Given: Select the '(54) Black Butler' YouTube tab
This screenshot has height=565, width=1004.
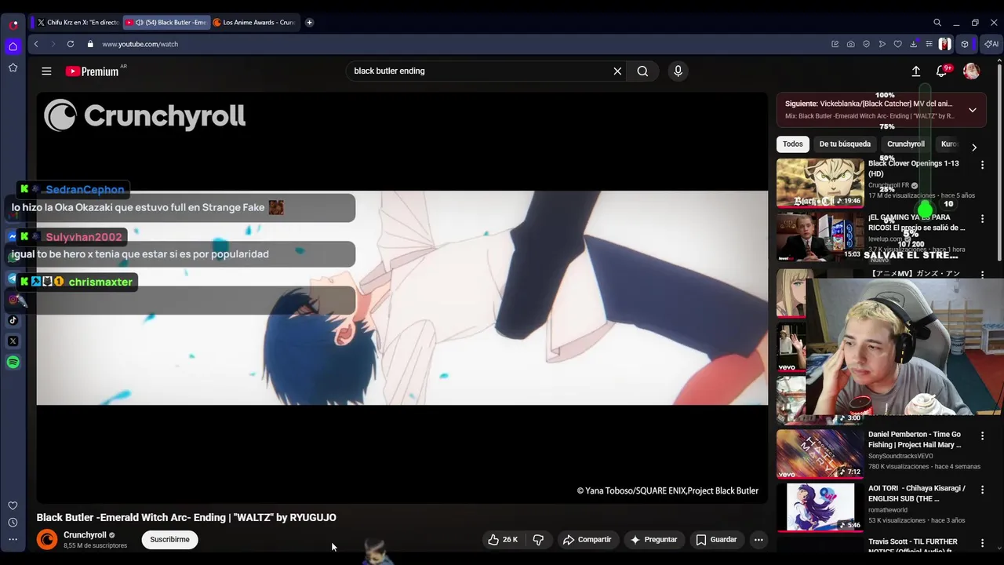Looking at the screenshot, I should (166, 23).
